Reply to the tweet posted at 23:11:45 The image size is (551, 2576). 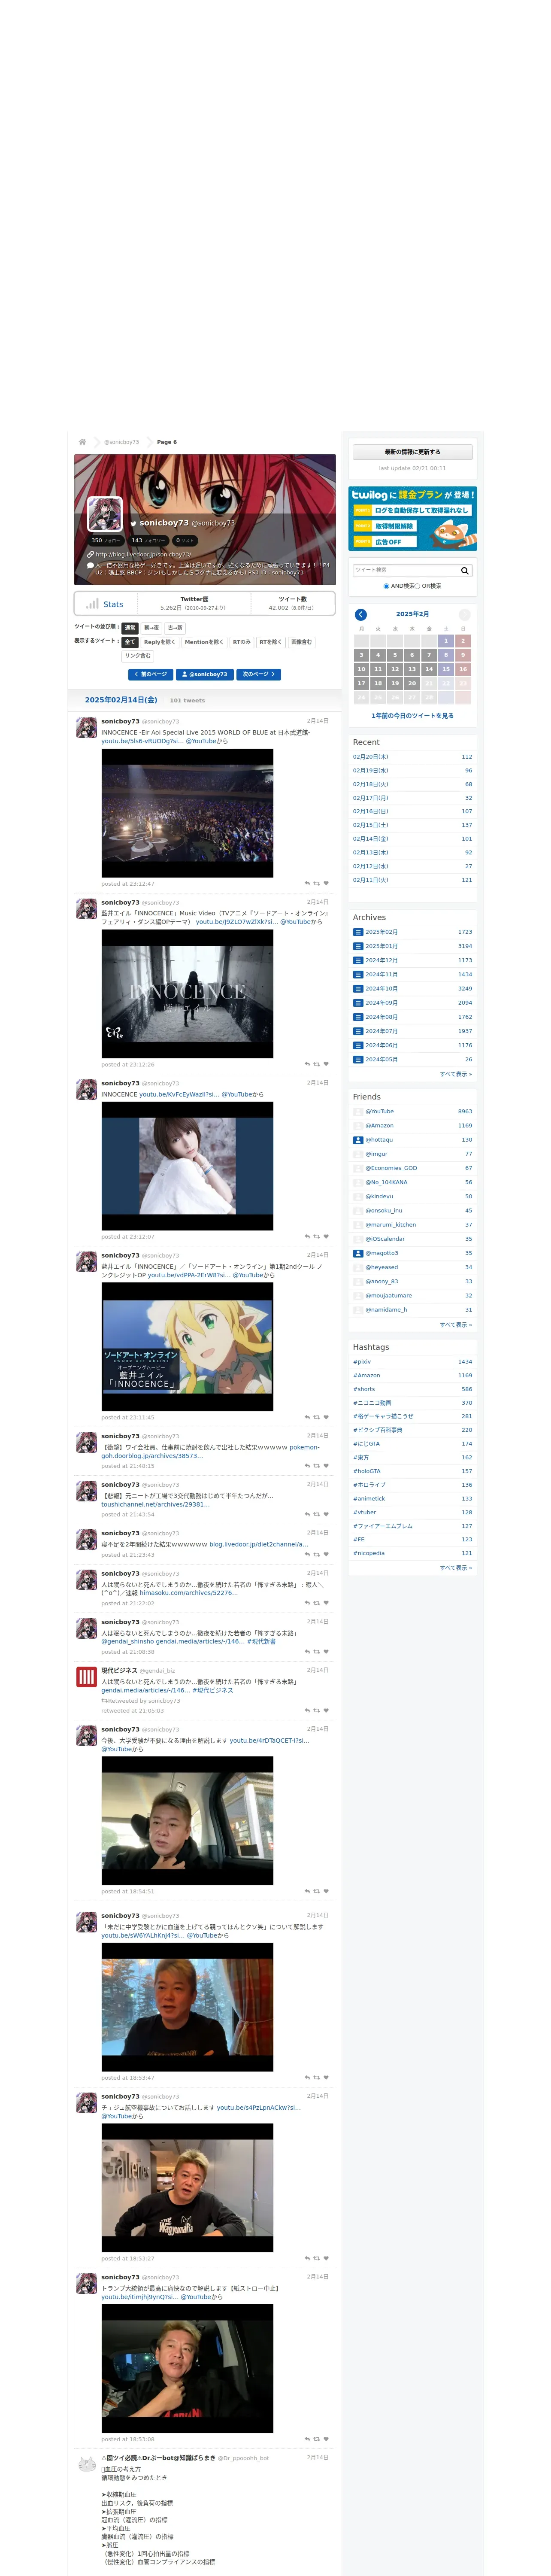point(307,1417)
